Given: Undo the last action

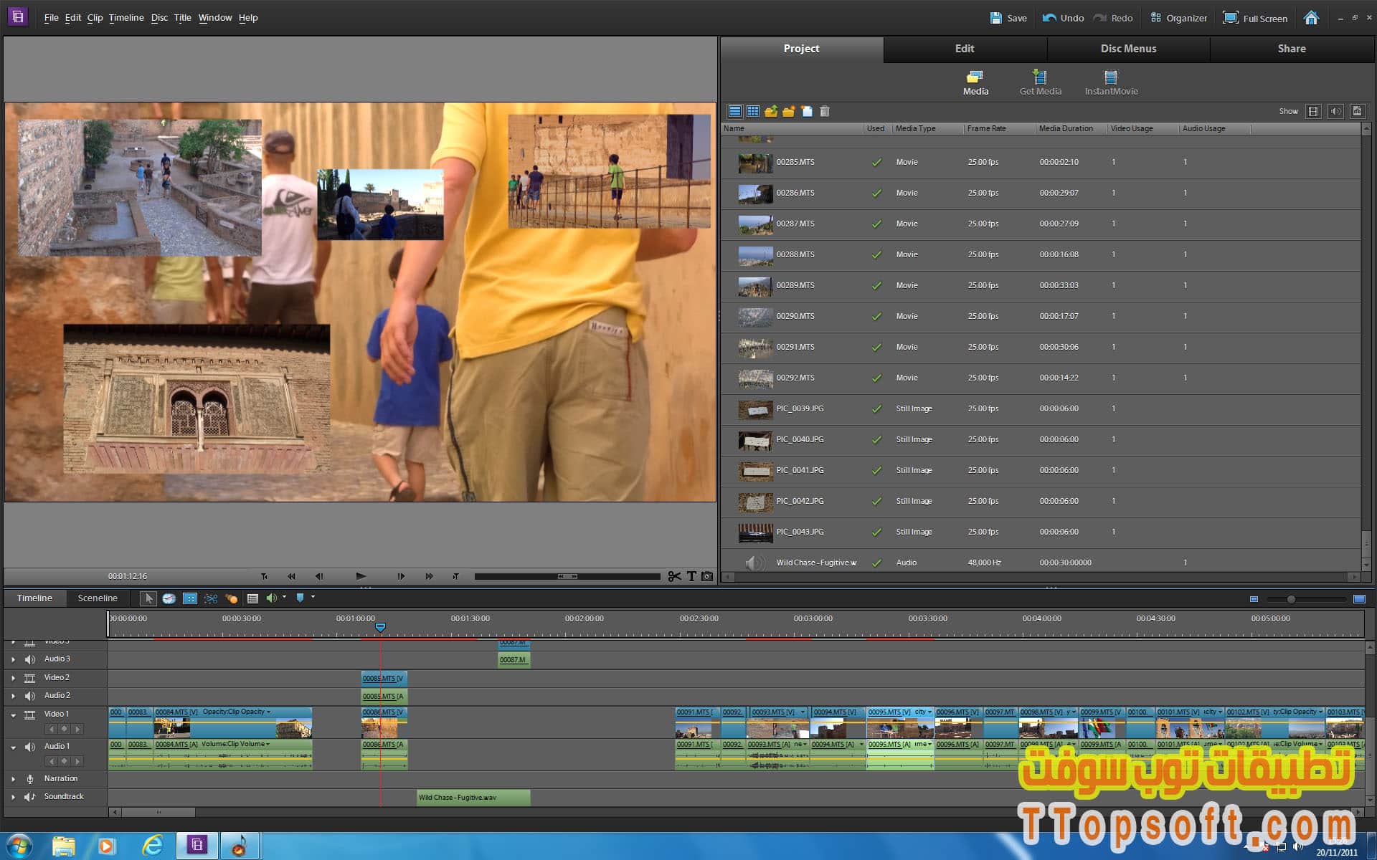Looking at the screenshot, I should coord(1063,18).
